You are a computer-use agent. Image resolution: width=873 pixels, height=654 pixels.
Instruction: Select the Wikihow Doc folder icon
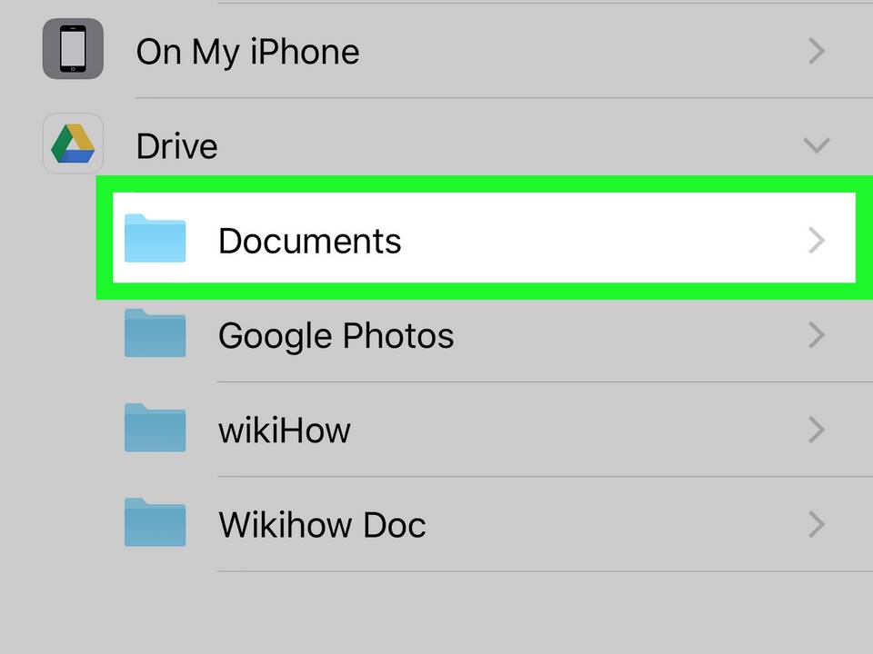coord(155,521)
